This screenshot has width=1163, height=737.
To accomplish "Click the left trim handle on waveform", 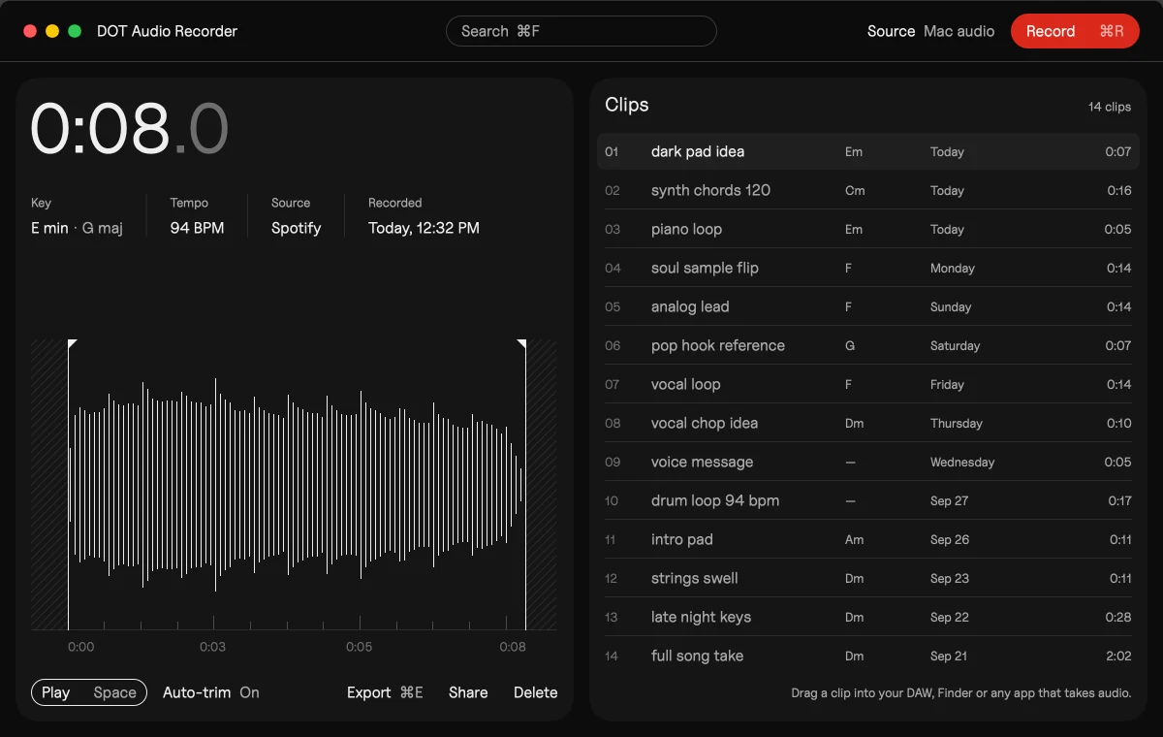I will tap(71, 344).
